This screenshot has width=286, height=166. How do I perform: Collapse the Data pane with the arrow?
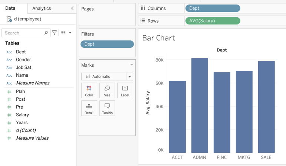72,8
